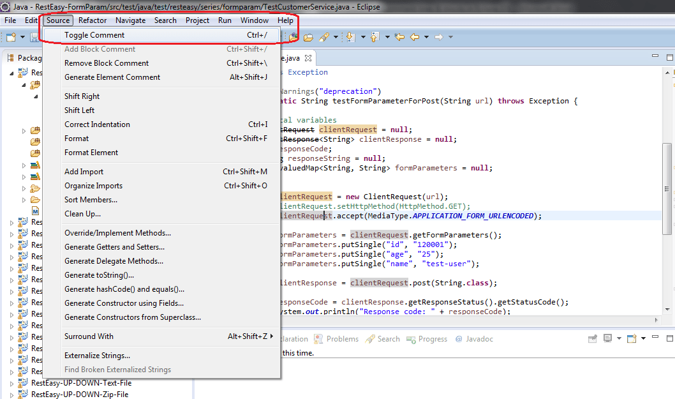Image resolution: width=675 pixels, height=399 pixels.
Task: Select RestEasy-UP-DOWN-Zip-File project
Action: coord(80,395)
